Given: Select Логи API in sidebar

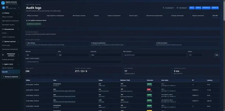Looking at the screenshot, I should click(11, 72).
